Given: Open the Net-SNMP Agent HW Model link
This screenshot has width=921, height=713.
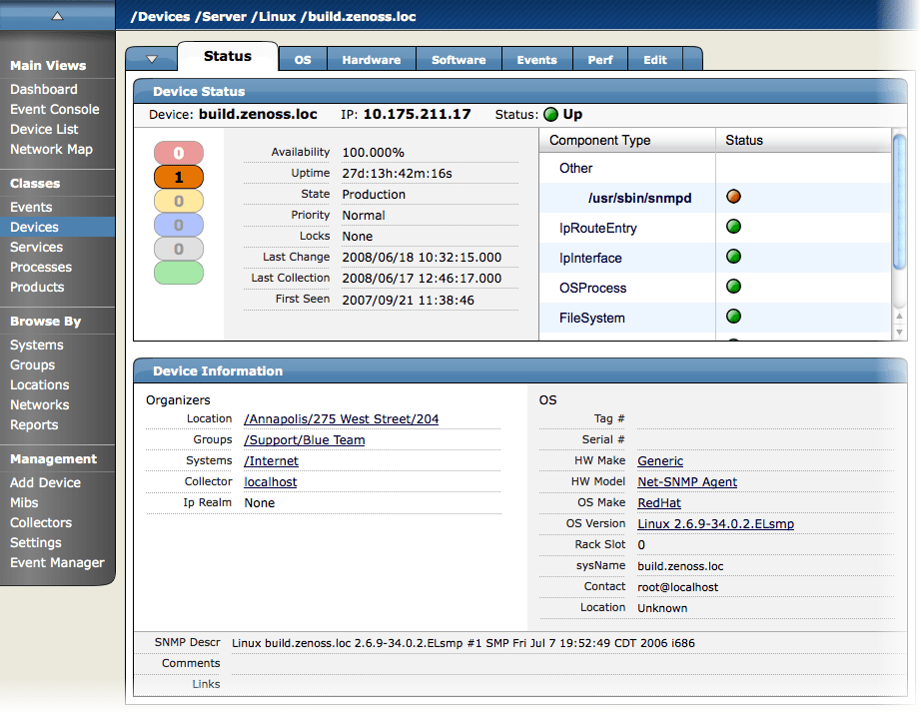Looking at the screenshot, I should click(687, 482).
